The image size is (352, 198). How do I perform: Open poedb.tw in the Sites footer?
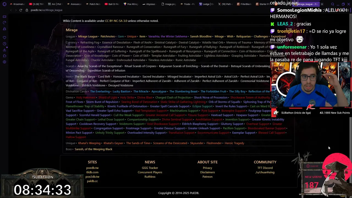[x=92, y=168]
